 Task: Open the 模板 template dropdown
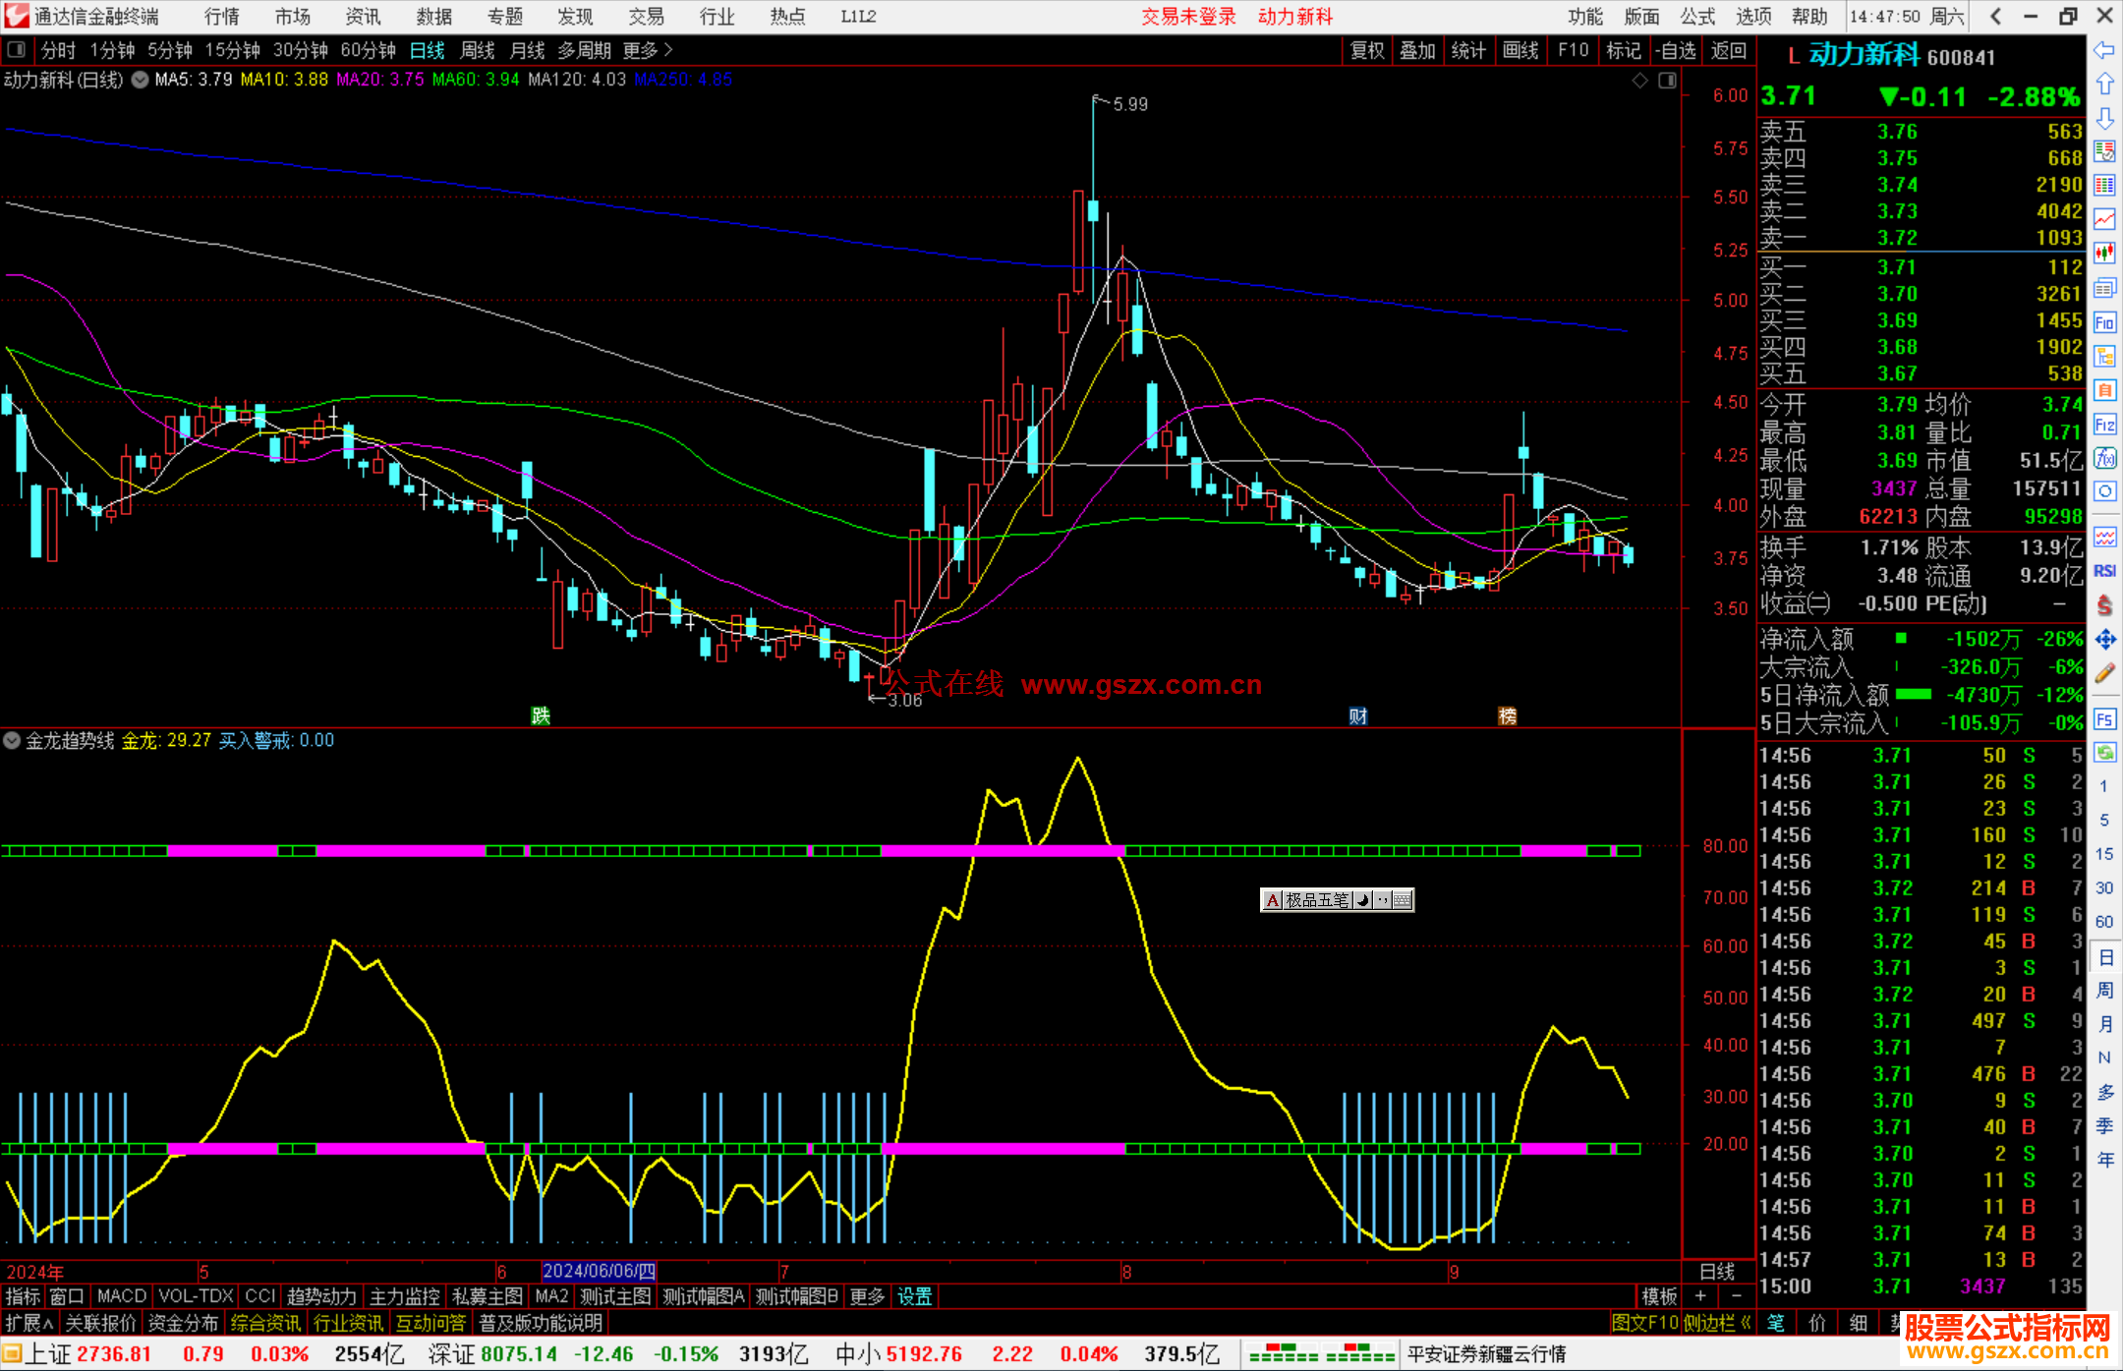[1659, 1296]
